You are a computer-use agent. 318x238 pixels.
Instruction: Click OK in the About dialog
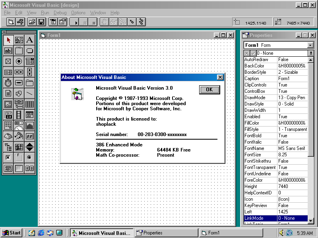[x=209, y=90]
